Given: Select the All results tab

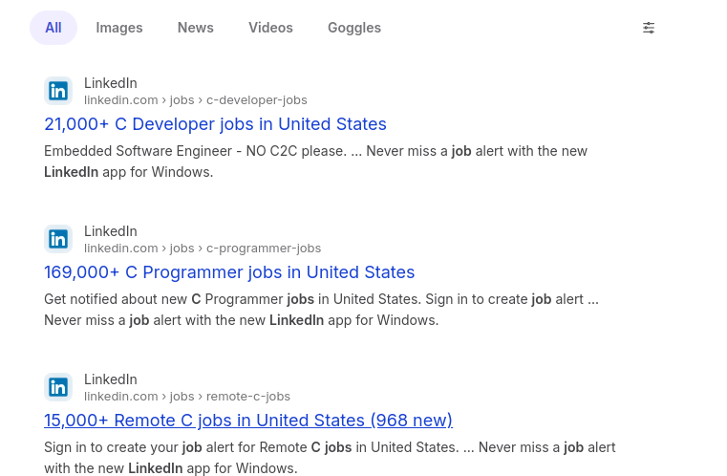Looking at the screenshot, I should click(53, 28).
